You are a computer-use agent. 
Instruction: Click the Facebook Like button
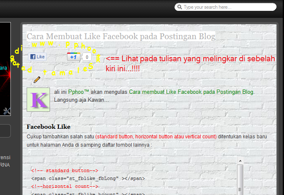[37, 57]
